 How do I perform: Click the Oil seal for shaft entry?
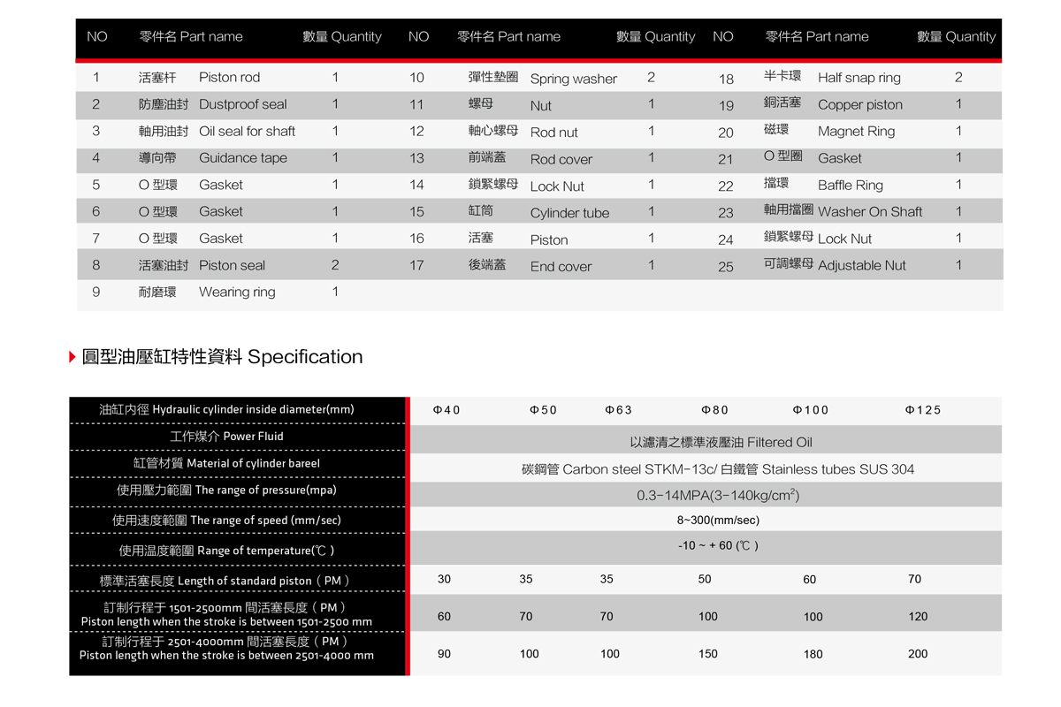(x=247, y=131)
